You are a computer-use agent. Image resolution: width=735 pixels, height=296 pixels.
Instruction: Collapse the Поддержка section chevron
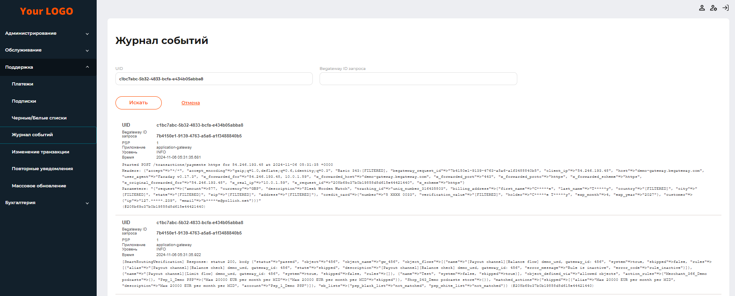point(87,67)
